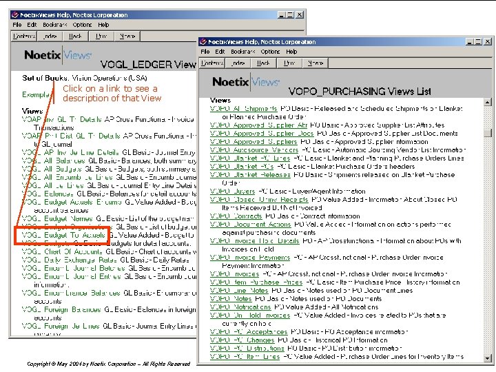
Task: Click Share button in VOGL_LEDGER window
Action: [127, 36]
